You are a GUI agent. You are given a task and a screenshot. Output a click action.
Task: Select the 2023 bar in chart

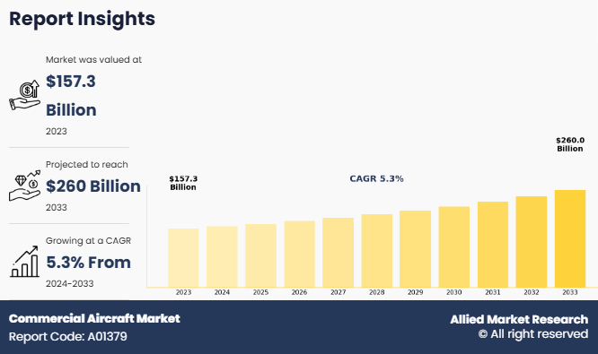183,258
